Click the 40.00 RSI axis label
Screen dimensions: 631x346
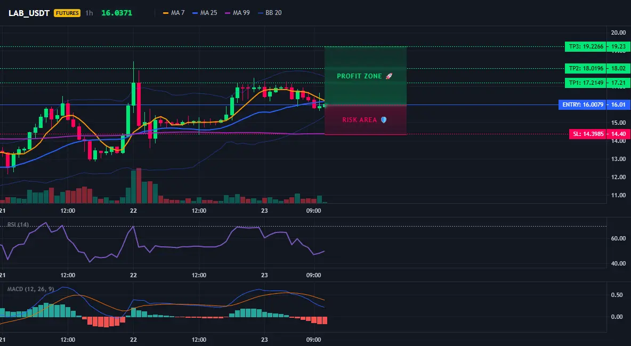tap(618, 263)
